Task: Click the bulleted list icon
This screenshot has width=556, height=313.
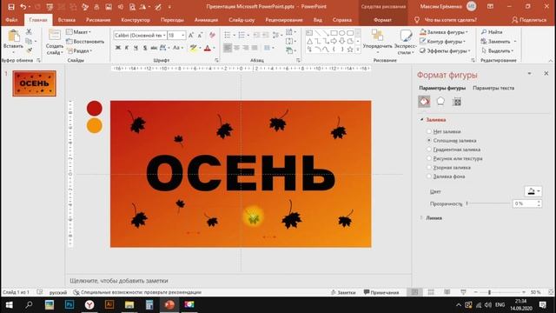Action: [x=228, y=35]
